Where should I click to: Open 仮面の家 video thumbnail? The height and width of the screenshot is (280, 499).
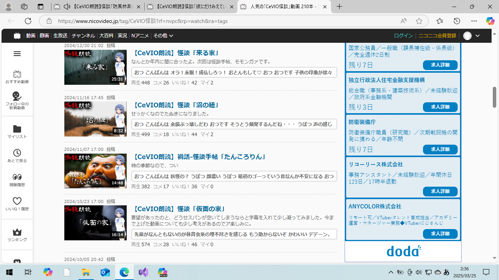(x=96, y=223)
